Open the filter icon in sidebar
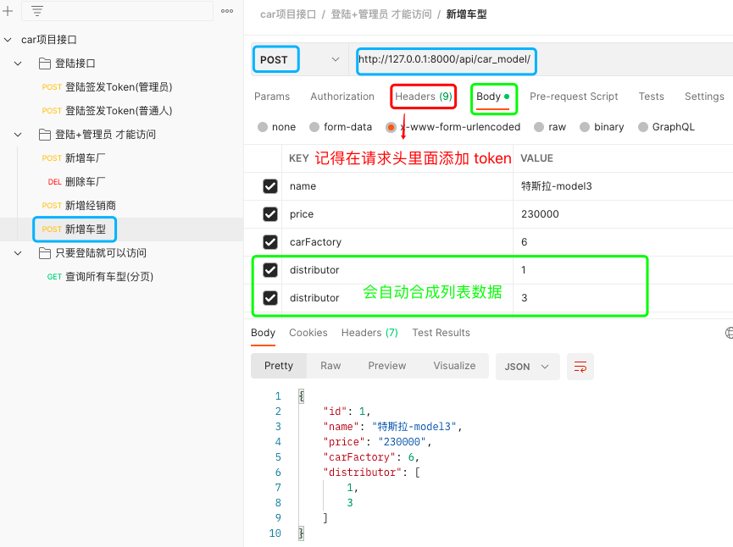 point(37,11)
